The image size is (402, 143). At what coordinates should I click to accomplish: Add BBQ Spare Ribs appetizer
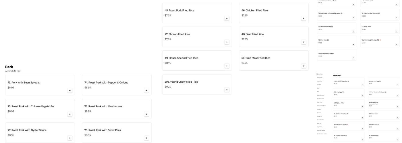362,107
